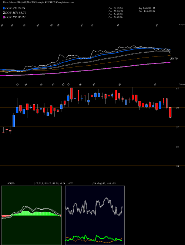The image size is (185, 245).
Task: Click the blue DOW ST legend swatch
Action: (x=4, y=8)
